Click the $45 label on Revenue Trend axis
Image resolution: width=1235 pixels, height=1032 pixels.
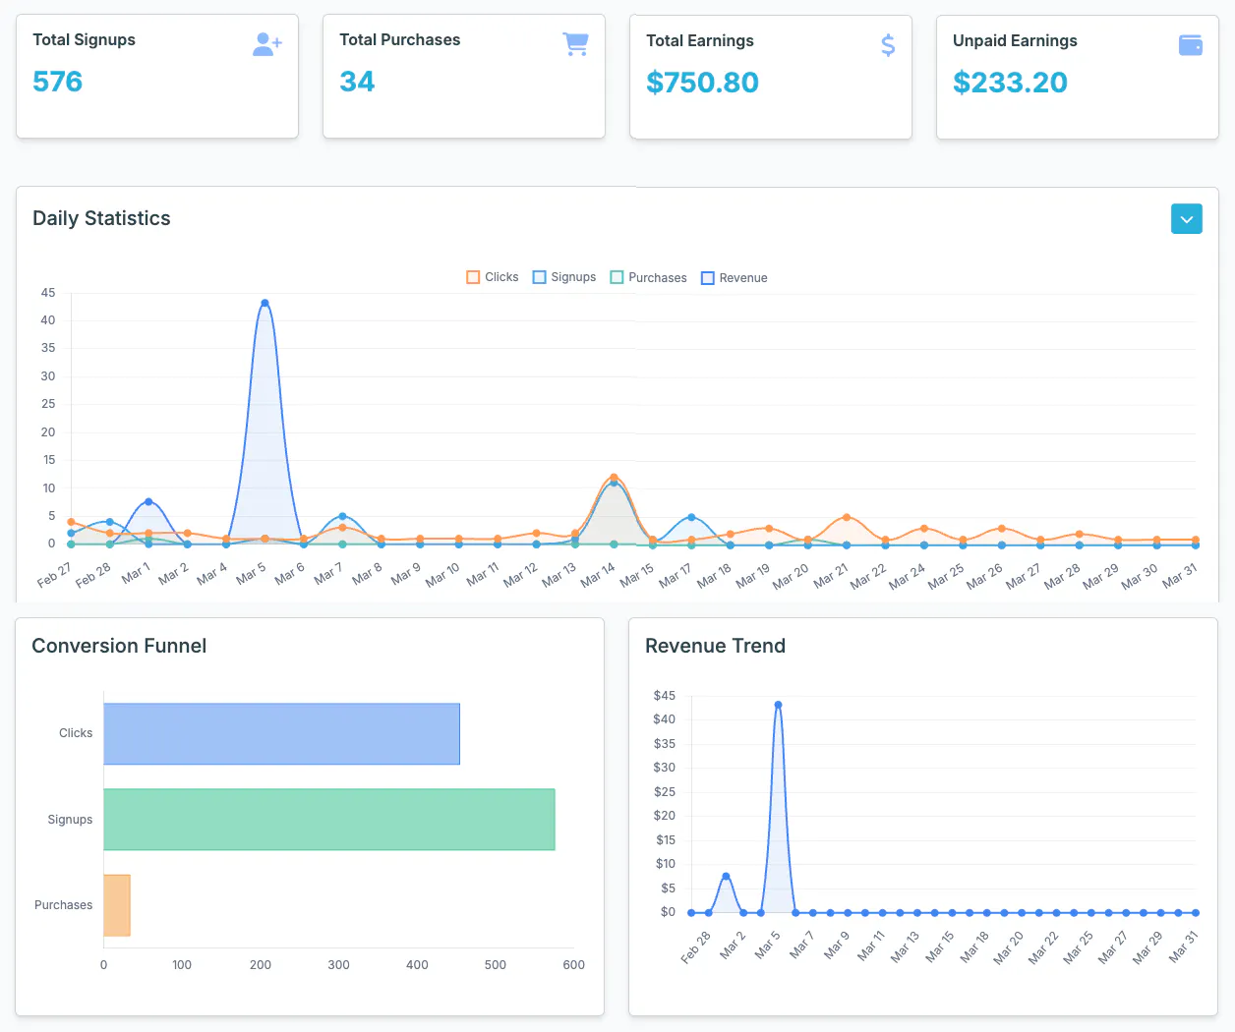pos(665,695)
